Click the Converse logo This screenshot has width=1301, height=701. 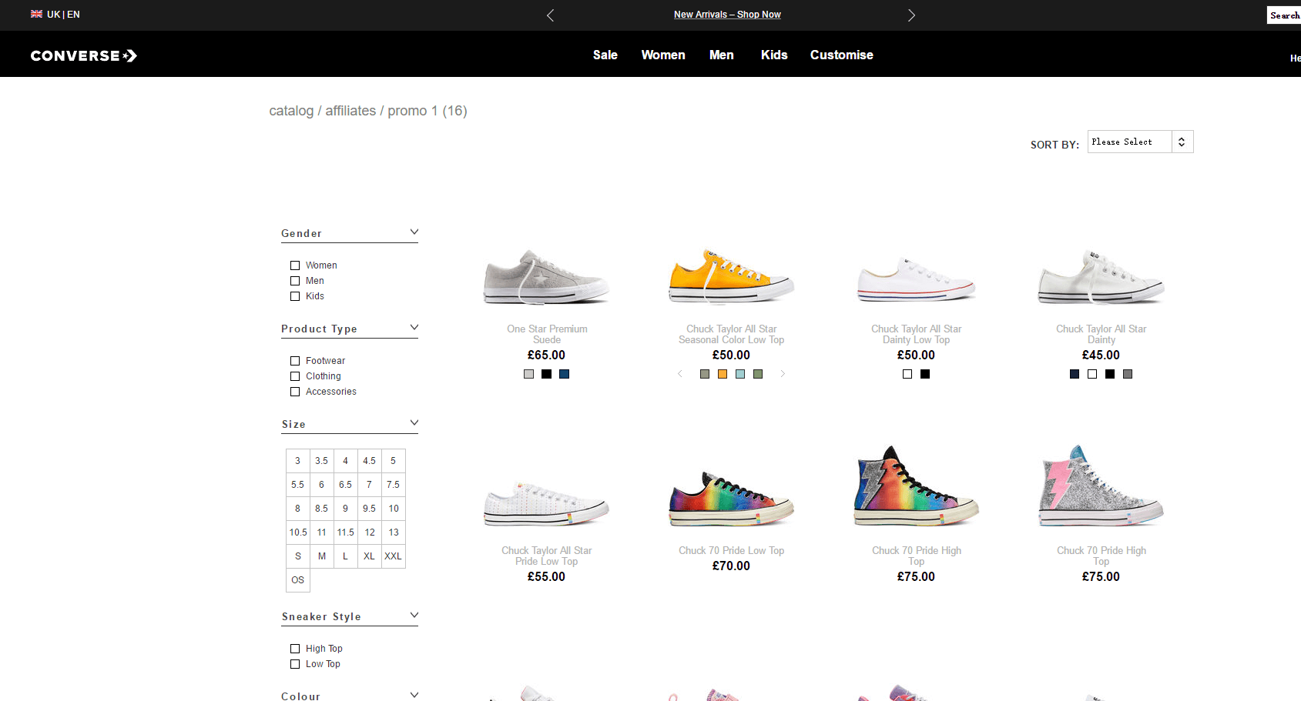pyautogui.click(x=84, y=55)
